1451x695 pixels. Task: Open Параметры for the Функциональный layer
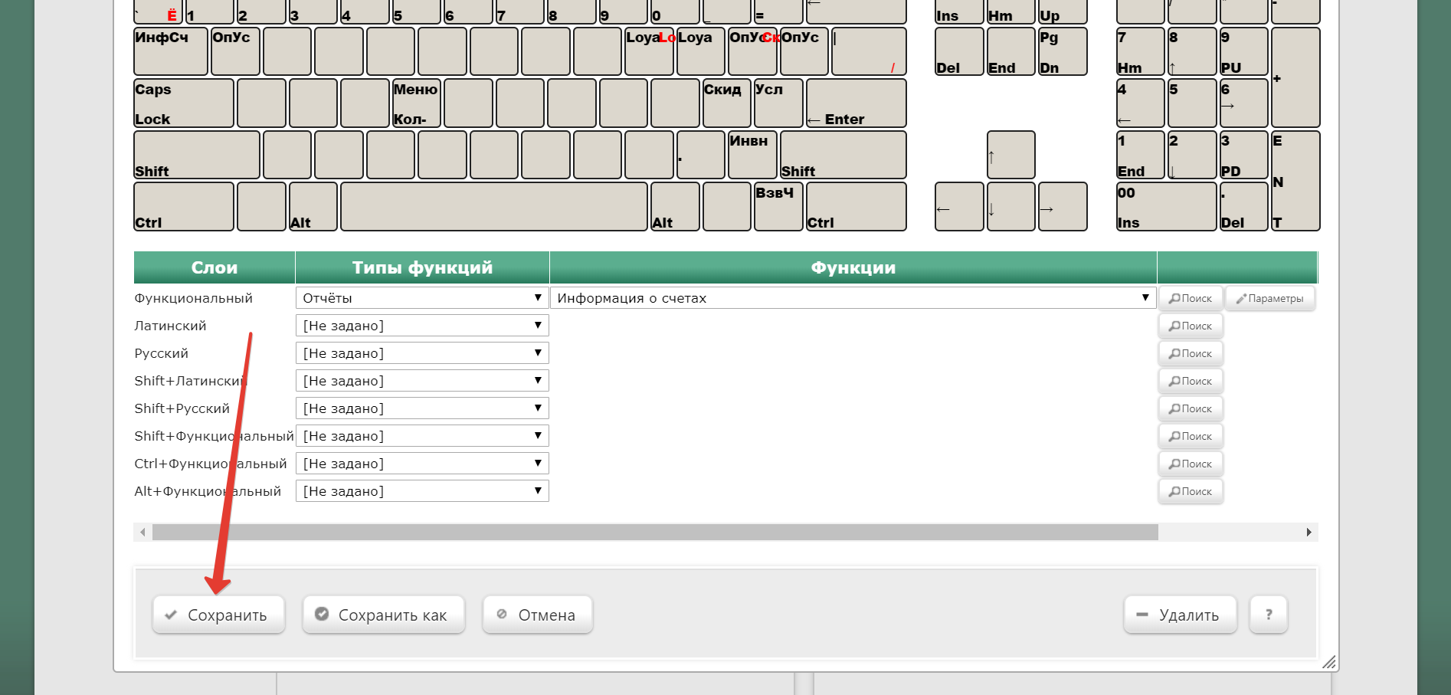[1269, 299]
